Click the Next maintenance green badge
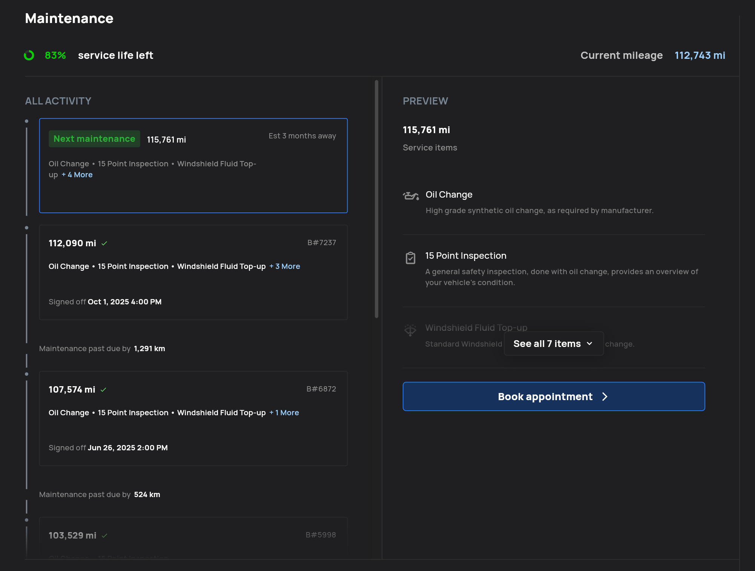This screenshot has width=755, height=571. pyautogui.click(x=94, y=139)
